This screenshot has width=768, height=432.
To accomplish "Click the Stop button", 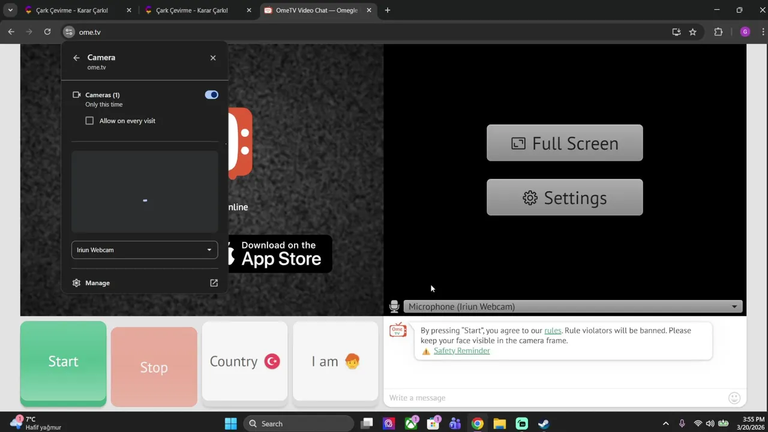I will click(x=154, y=367).
